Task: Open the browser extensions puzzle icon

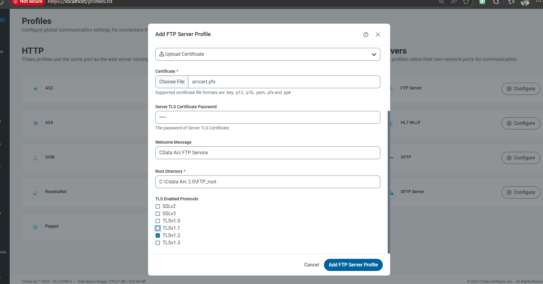Action: (496, 2)
